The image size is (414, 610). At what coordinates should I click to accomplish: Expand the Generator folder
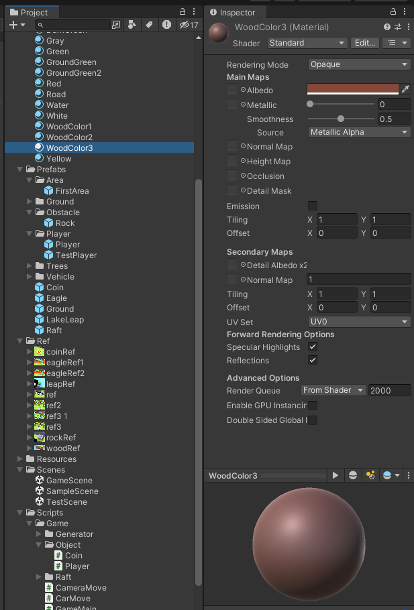38,534
